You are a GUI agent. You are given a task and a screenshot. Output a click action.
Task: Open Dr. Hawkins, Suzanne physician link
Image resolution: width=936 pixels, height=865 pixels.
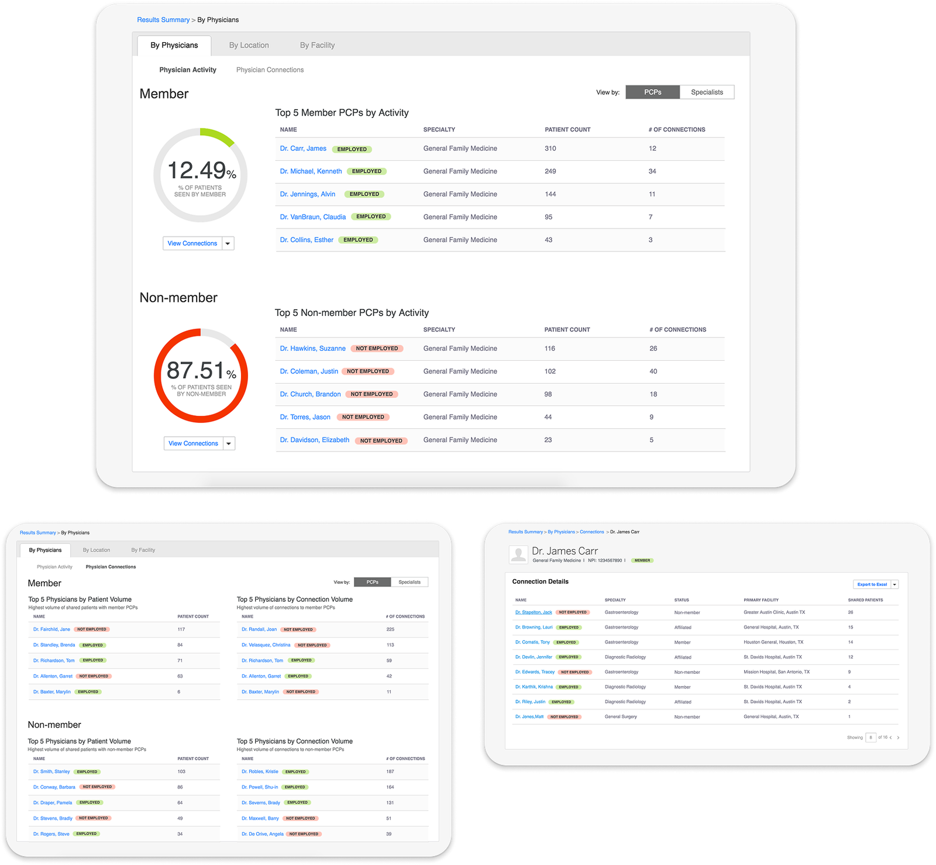(312, 349)
